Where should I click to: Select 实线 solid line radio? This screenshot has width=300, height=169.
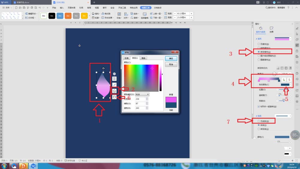(x=259, y=125)
